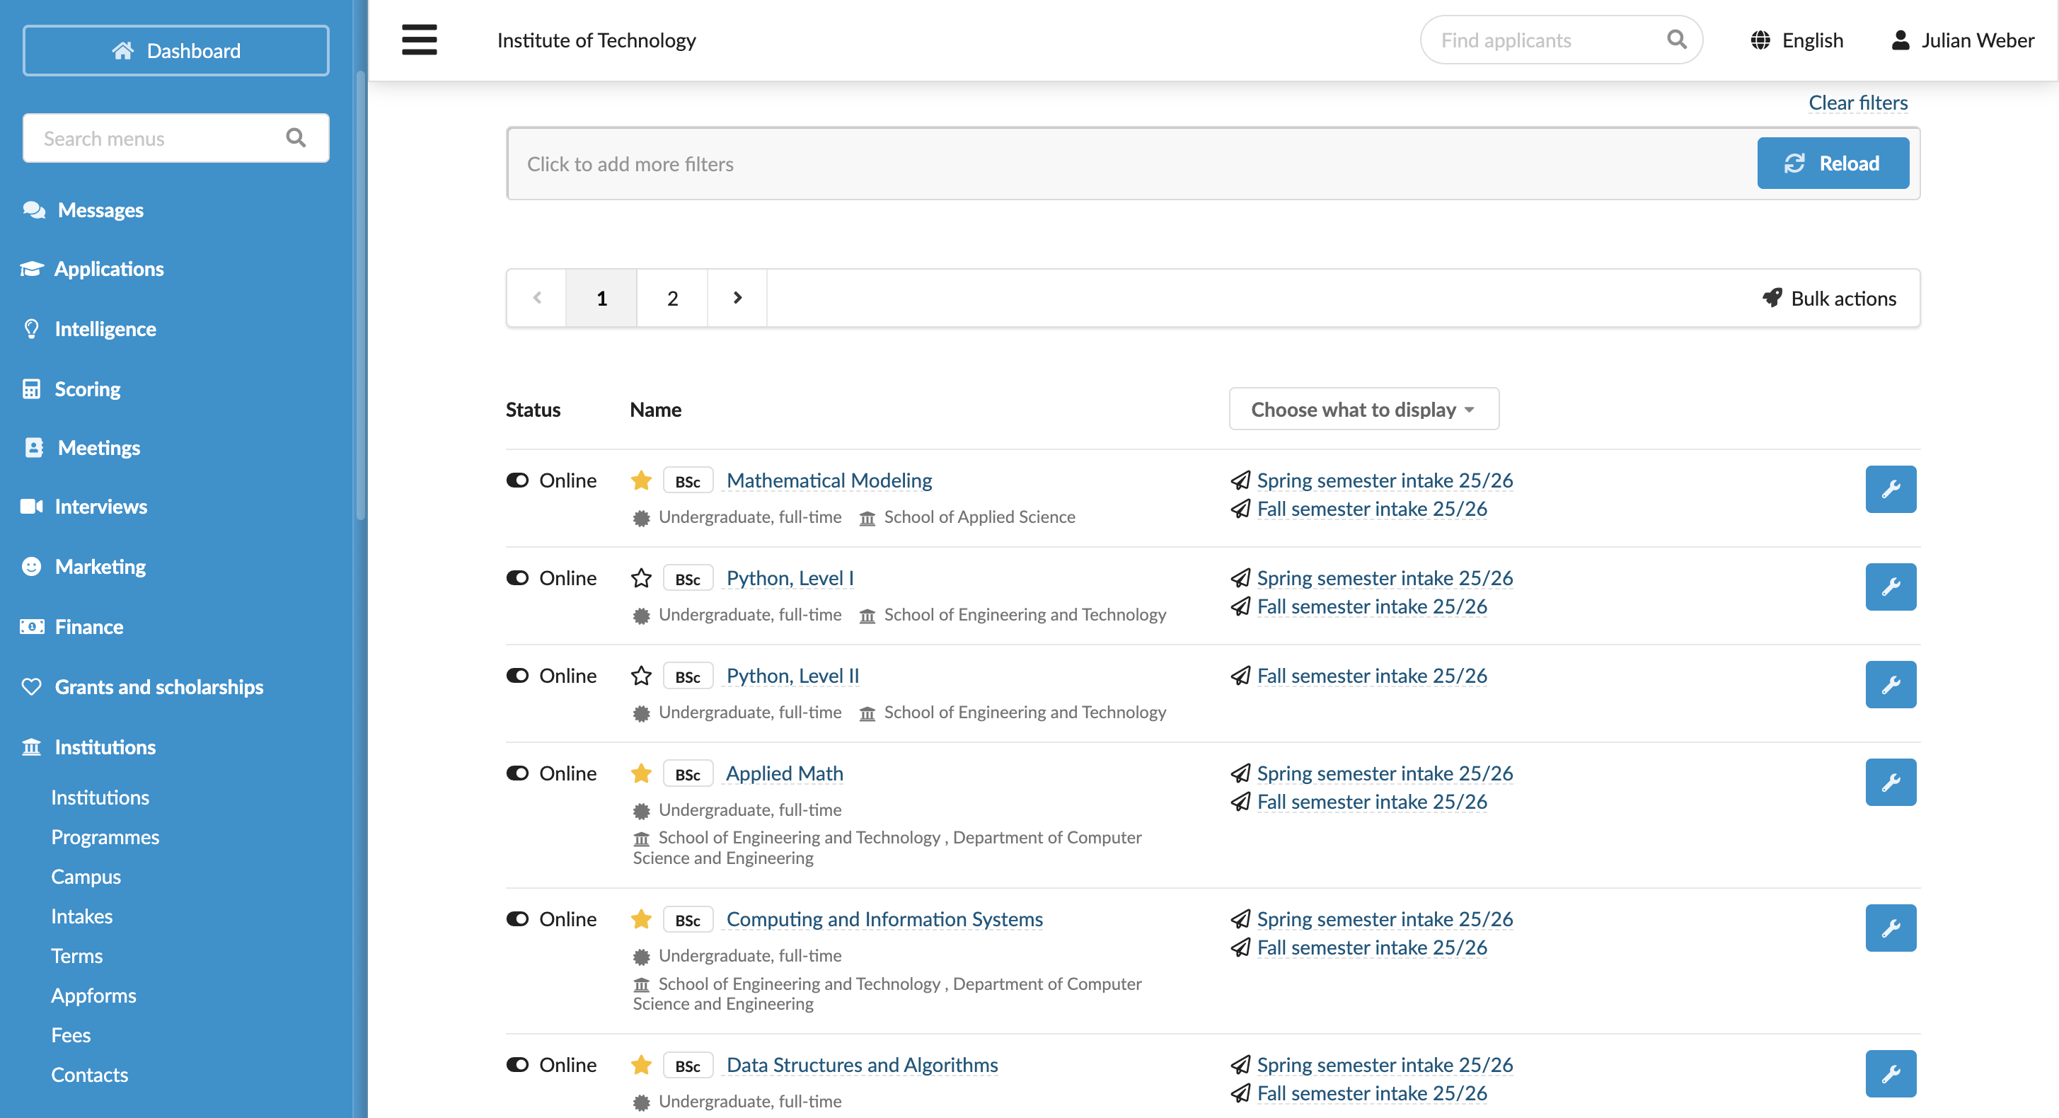Open the Julian Weber user menu
2059x1118 pixels.
pyautogui.click(x=1962, y=40)
